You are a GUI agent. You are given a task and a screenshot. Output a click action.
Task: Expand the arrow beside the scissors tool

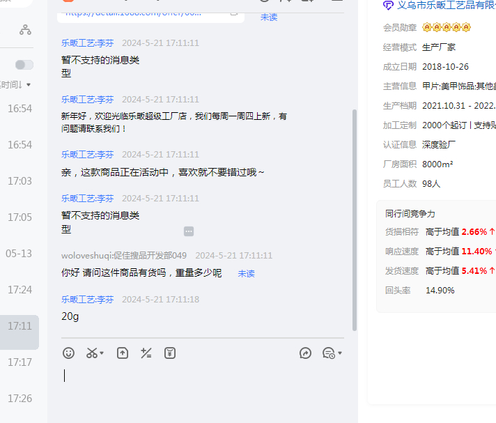pyautogui.click(x=102, y=354)
